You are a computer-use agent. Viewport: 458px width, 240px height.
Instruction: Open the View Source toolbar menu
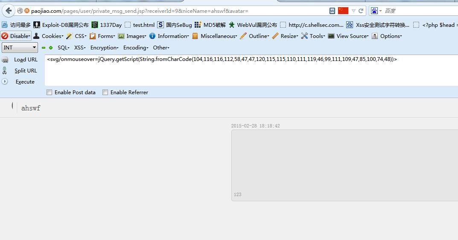[x=348, y=36]
